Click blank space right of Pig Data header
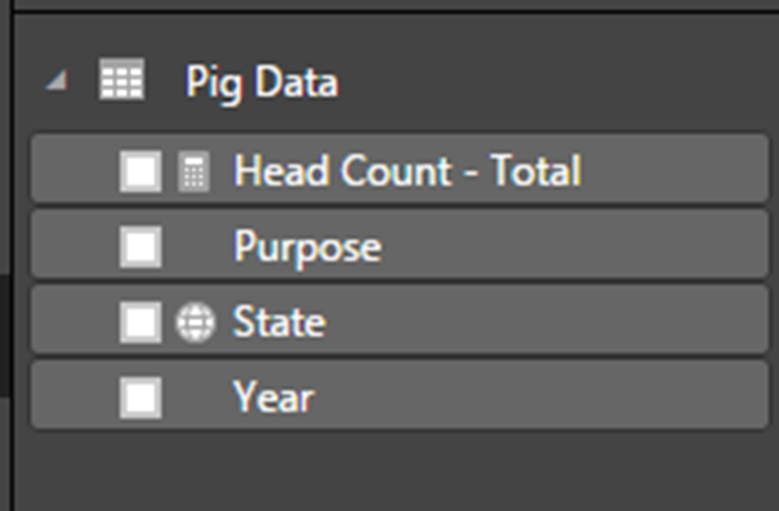 [x=555, y=81]
